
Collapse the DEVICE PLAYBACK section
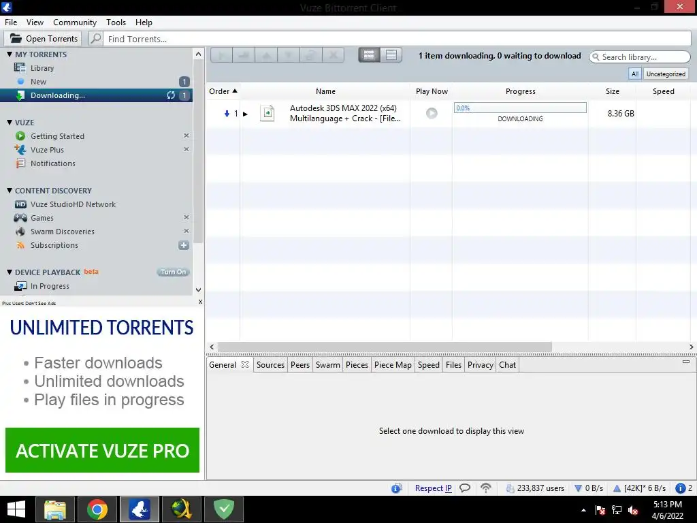[10, 272]
